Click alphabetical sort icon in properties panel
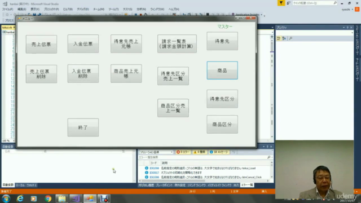Screen dimensions: 361x203 pyautogui.click(x=284, y=38)
